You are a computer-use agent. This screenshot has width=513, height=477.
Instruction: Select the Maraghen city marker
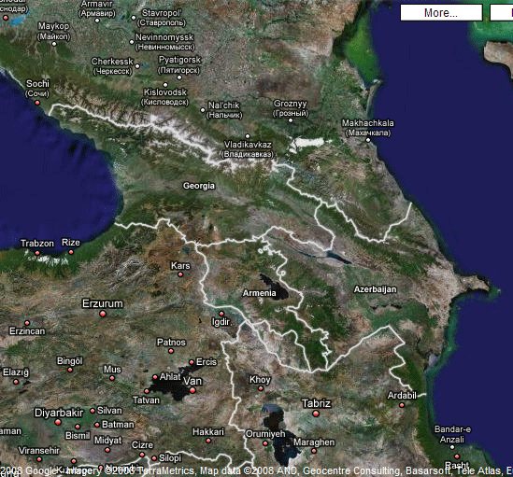click(x=314, y=451)
